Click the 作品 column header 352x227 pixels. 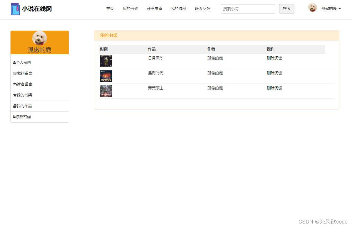click(152, 49)
